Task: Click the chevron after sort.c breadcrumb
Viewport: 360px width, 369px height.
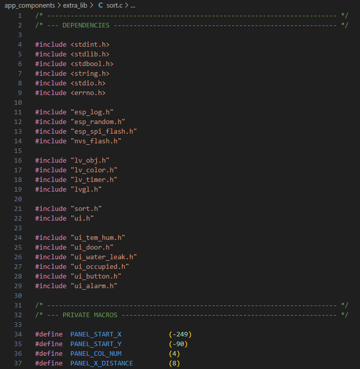Action: 126,6
